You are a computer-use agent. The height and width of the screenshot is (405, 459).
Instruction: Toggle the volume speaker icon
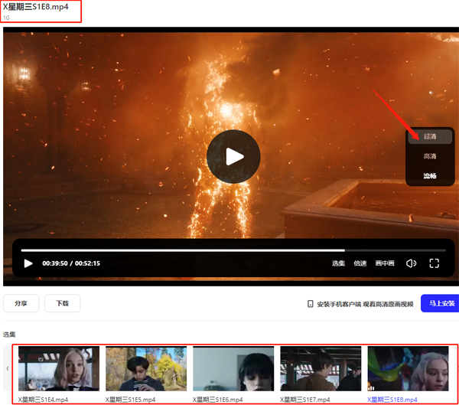[x=411, y=263]
